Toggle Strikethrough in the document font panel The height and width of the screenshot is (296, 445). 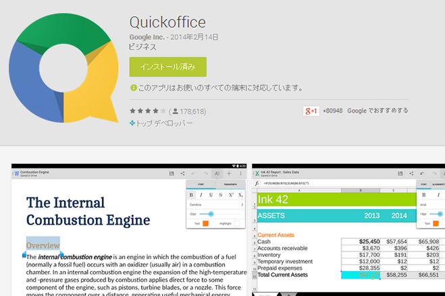pyautogui.click(x=221, y=195)
